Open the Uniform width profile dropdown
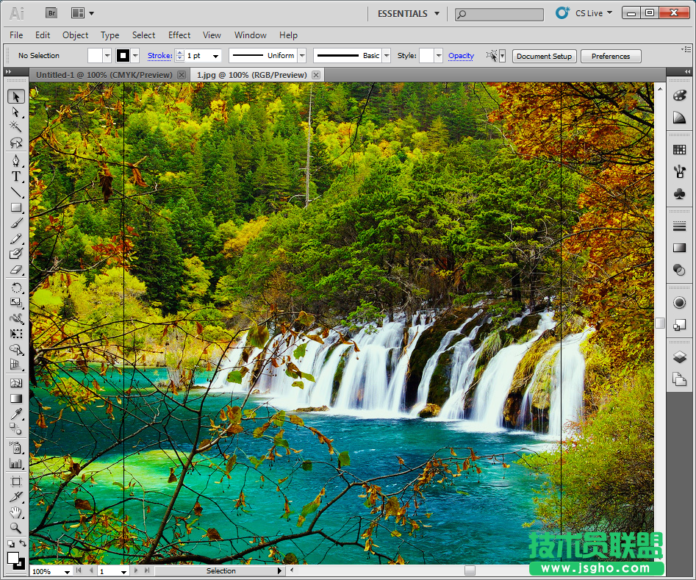Screen dimensions: 696x580 [302, 56]
